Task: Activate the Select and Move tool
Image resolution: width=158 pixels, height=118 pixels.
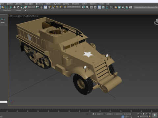Action: click(14, 7)
